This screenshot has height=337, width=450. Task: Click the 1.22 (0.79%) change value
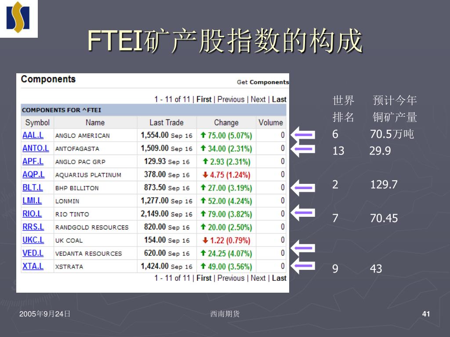pos(230,240)
